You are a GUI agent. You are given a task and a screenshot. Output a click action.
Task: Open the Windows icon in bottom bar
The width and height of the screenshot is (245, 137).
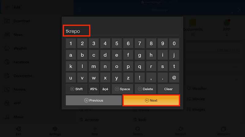pos(224,131)
